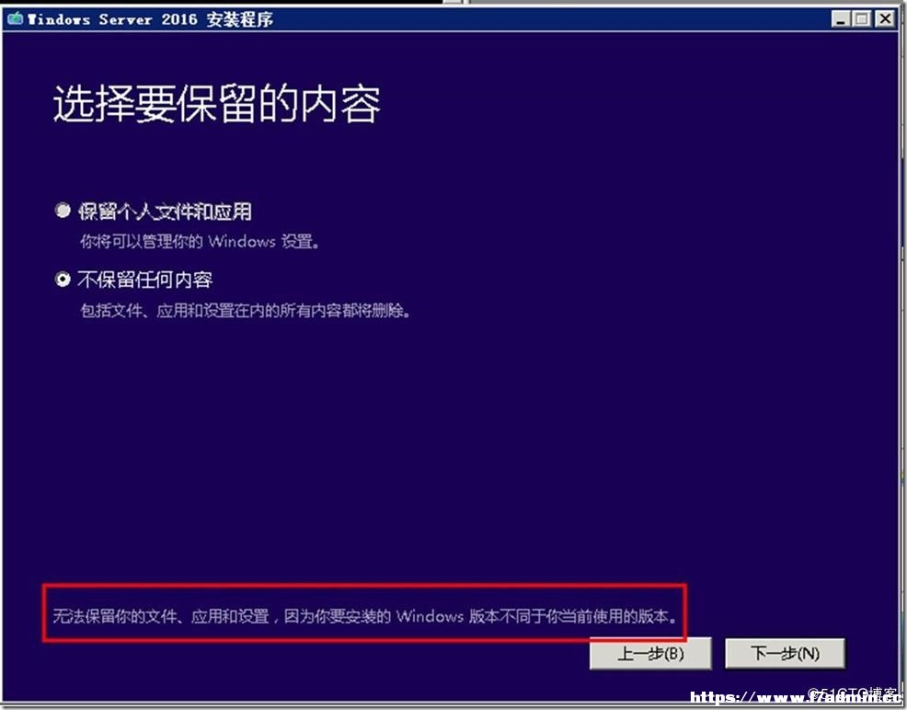907x710 pixels.
Task: Click the description 包括文件、应用和设置在内的所有内容都将删除。
Action: click(x=246, y=311)
